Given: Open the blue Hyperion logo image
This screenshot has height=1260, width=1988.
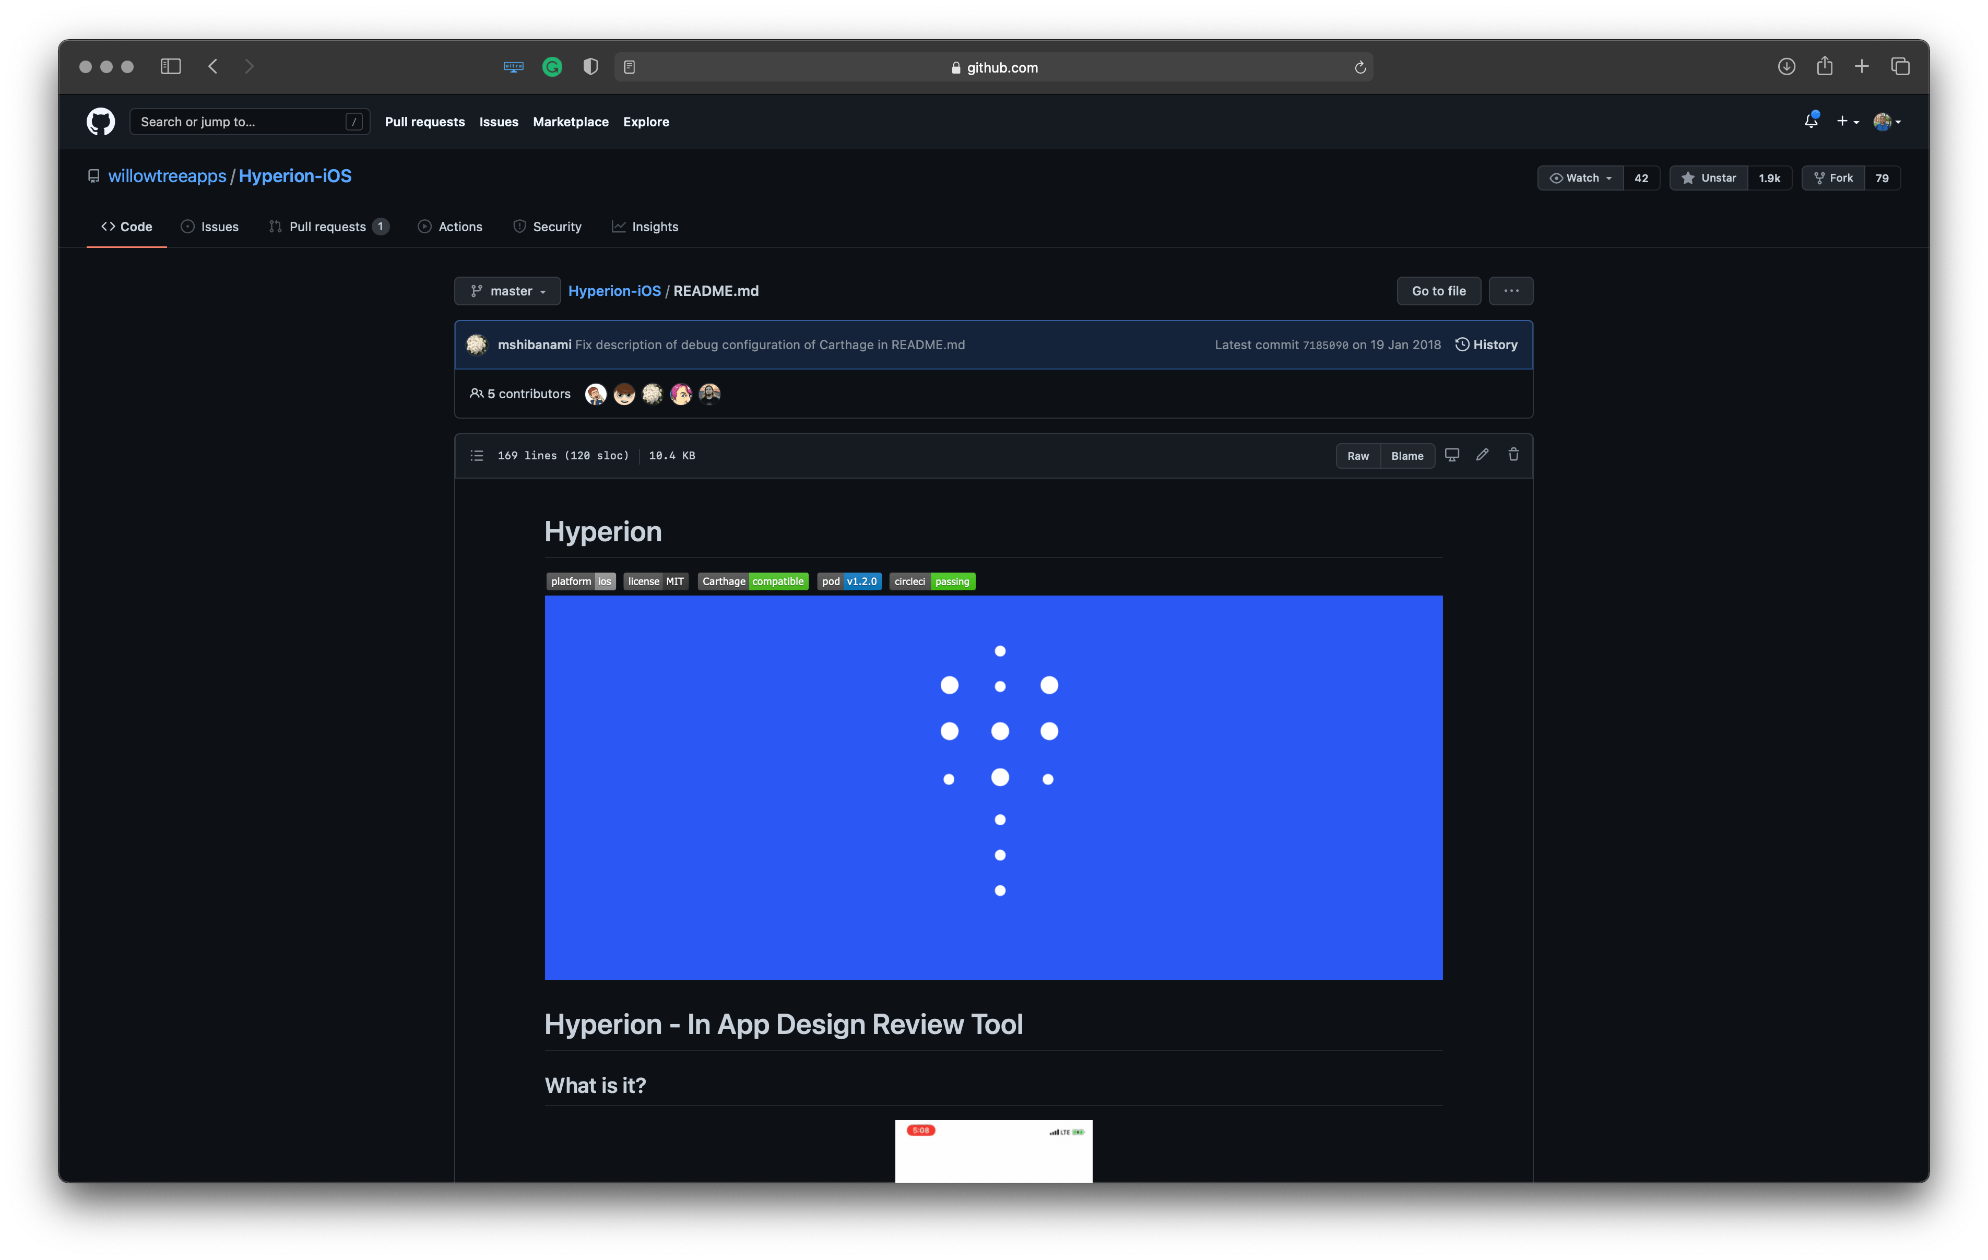Looking at the screenshot, I should [993, 788].
